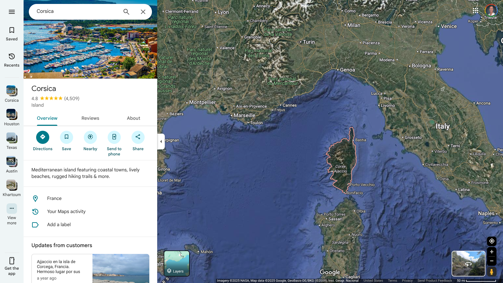Collapse the side panel arrow

pyautogui.click(x=161, y=141)
